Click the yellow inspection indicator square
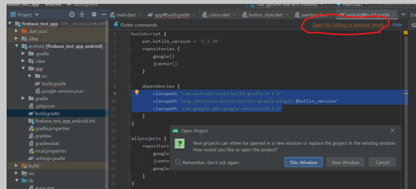This screenshot has height=189, width=416. (x=406, y=33)
